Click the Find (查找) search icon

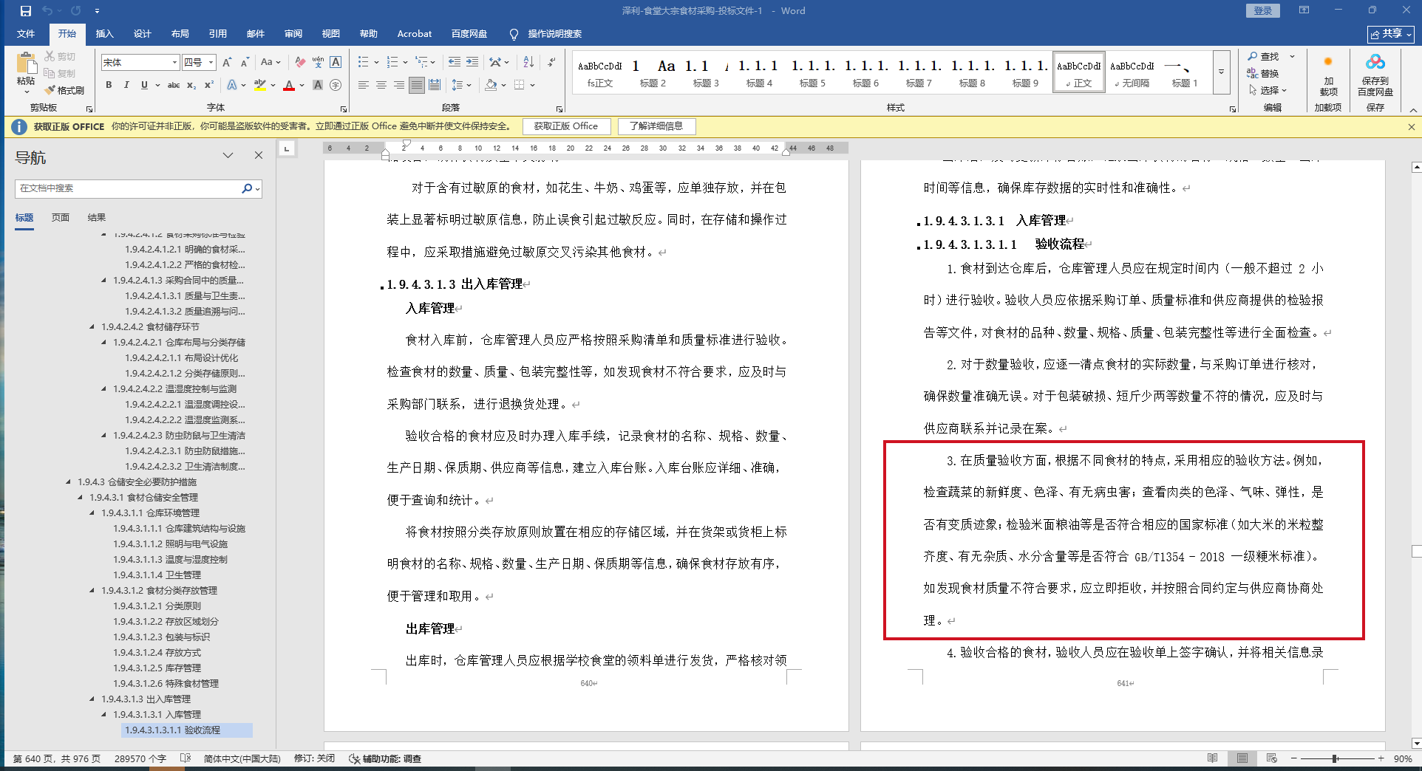coord(1263,57)
